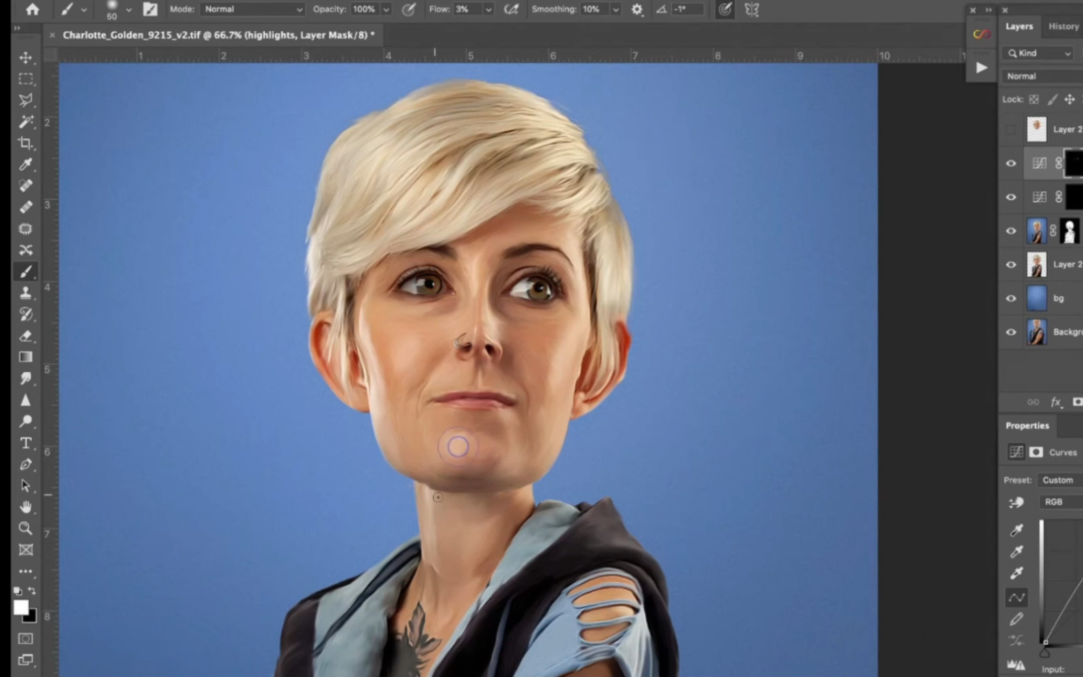
Task: Select the Spot Healing Brush tool
Action: click(x=26, y=186)
